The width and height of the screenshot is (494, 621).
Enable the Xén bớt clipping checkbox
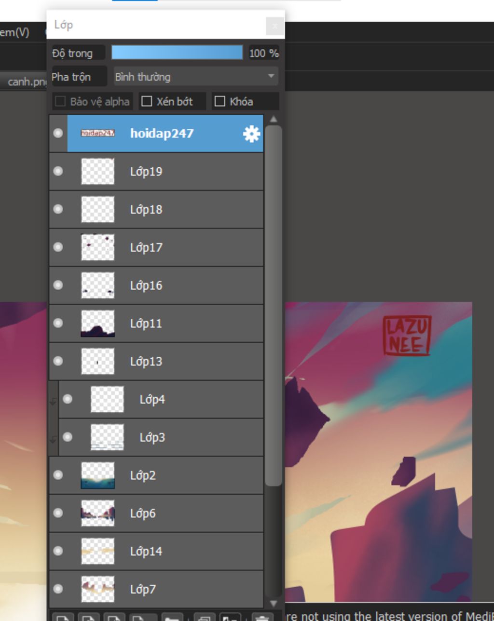(x=147, y=101)
